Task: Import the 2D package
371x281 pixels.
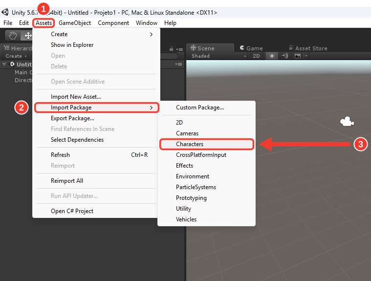Action: (207, 123)
